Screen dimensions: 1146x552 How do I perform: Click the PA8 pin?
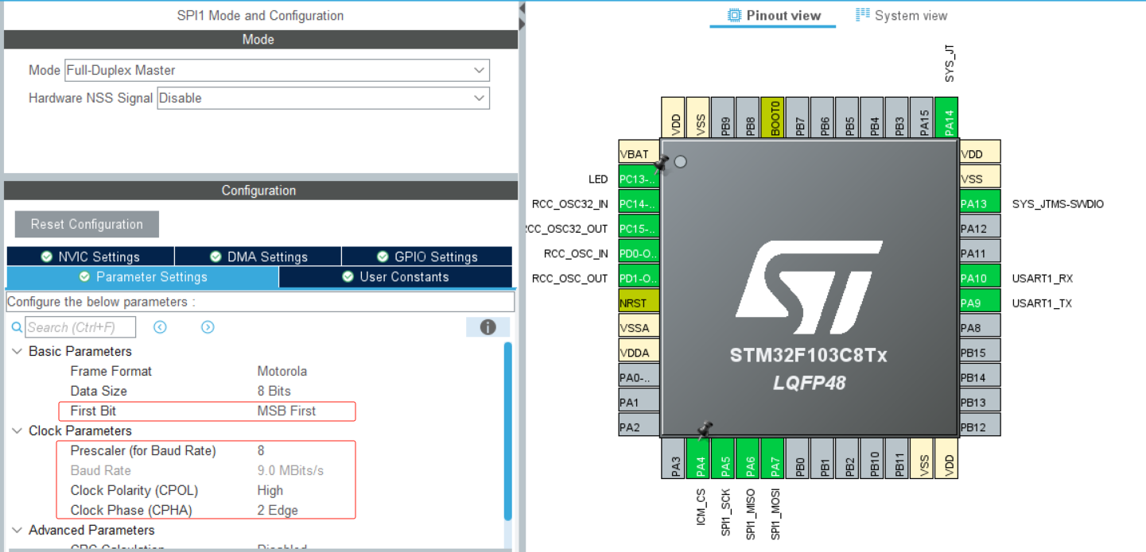pyautogui.click(x=980, y=327)
